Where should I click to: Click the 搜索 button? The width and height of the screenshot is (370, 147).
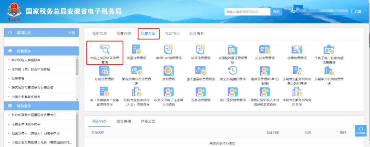(x=276, y=12)
